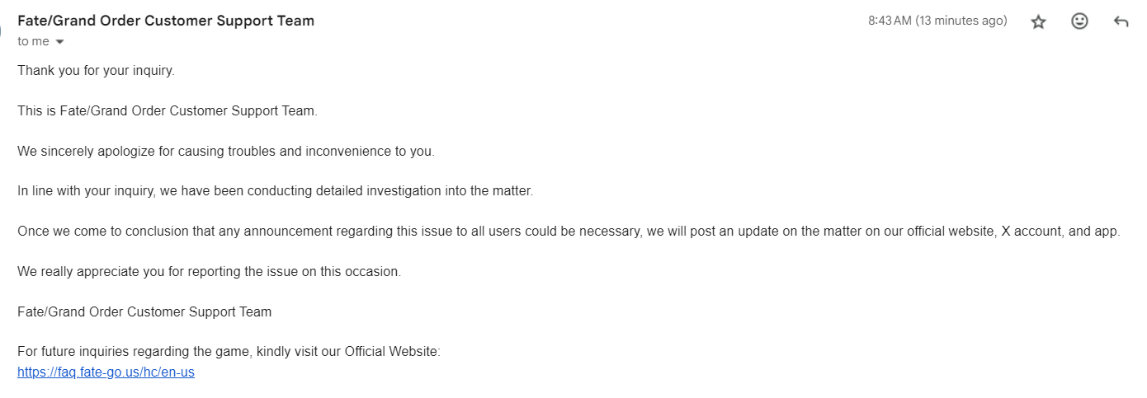This screenshot has height=398, width=1147.
Task: Click the "Thank you for your inquiry" line
Action: (x=96, y=70)
